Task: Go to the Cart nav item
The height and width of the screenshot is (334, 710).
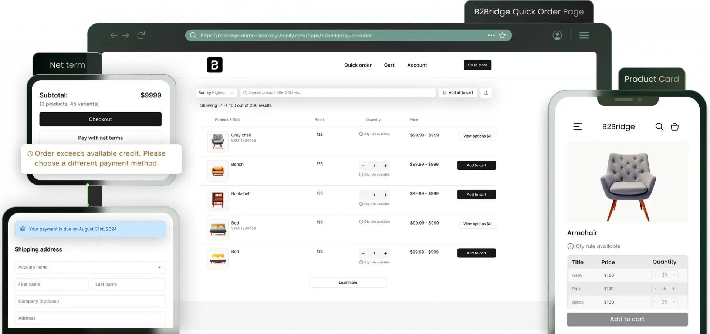Action: click(x=389, y=65)
